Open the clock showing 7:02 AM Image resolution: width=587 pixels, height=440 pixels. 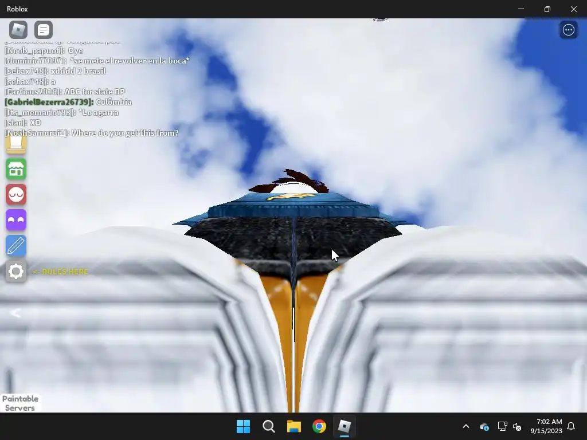(546, 426)
